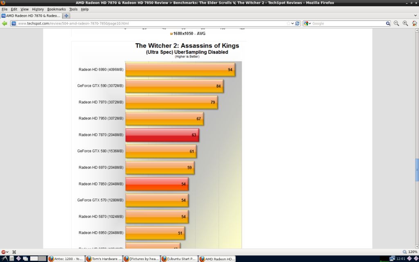Open the Edit menu

(14, 9)
